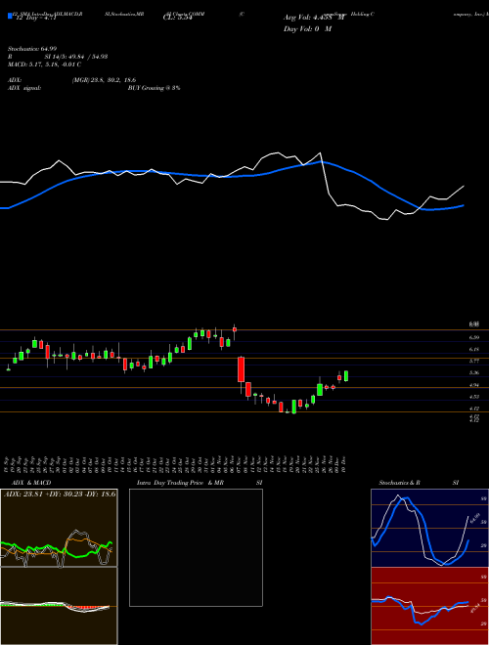Click the 'BUY Growing @ 3%' signal text
This screenshot has width=489, height=645.
(x=154, y=88)
